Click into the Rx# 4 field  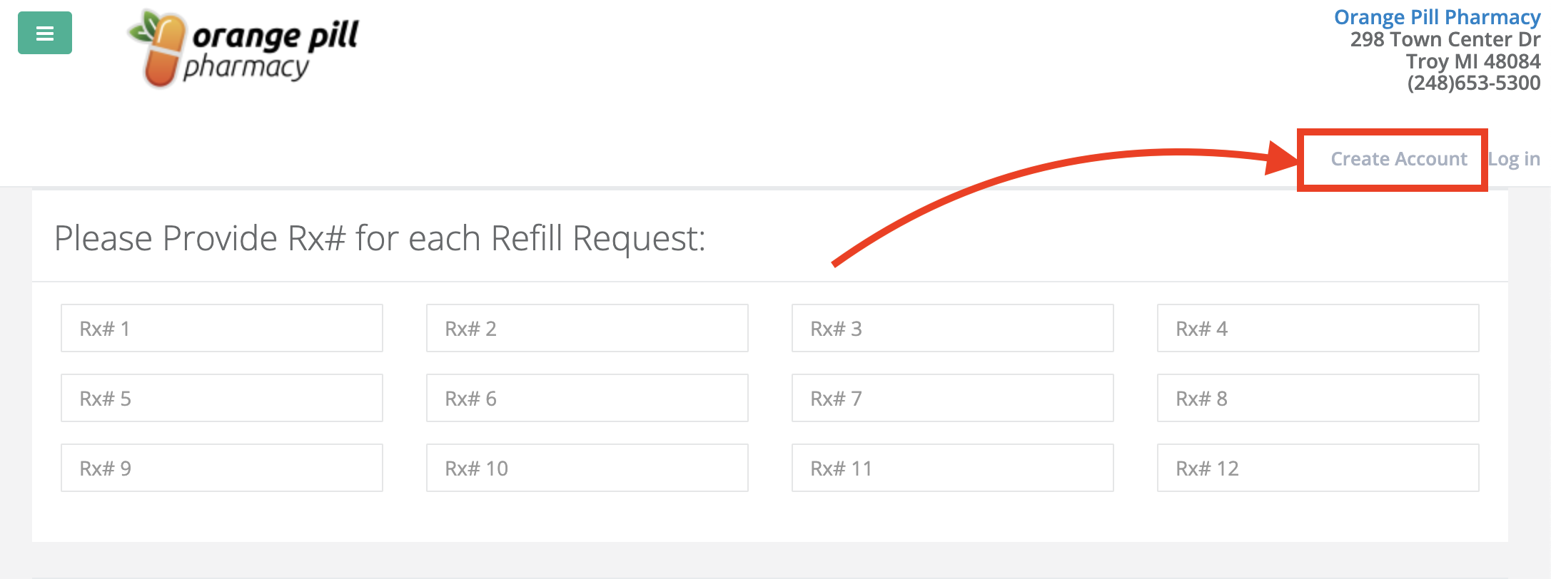[1318, 328]
